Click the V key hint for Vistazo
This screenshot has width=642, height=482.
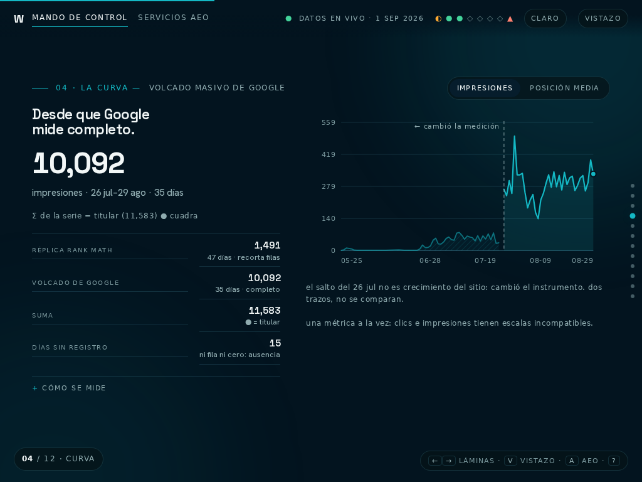coord(510,461)
